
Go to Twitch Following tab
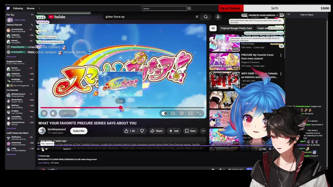[x=18, y=8]
